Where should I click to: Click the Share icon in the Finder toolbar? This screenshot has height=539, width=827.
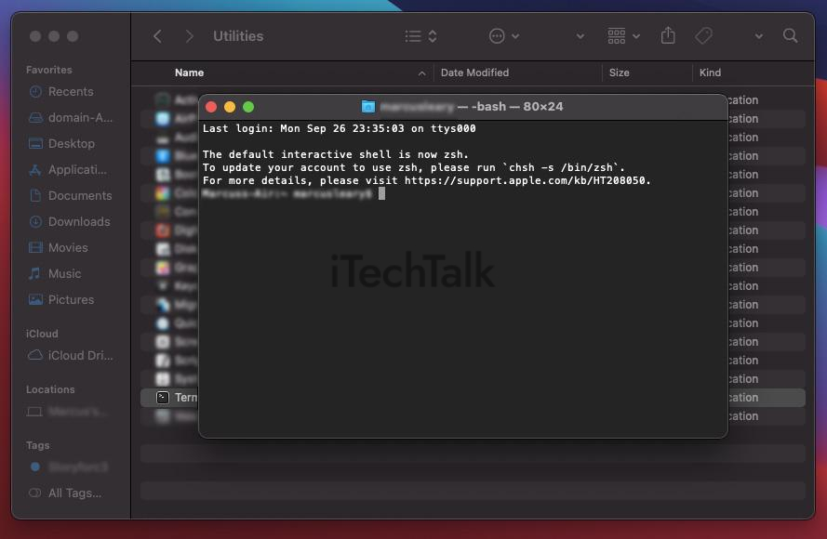pyautogui.click(x=667, y=34)
